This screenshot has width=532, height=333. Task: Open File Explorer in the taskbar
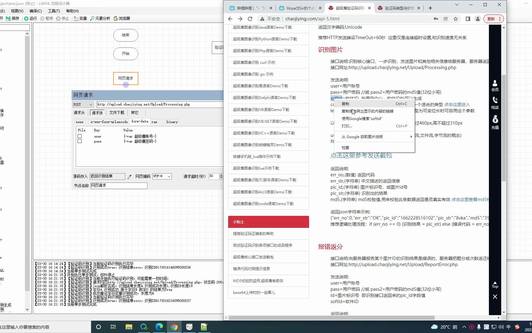pyautogui.click(x=129, y=327)
